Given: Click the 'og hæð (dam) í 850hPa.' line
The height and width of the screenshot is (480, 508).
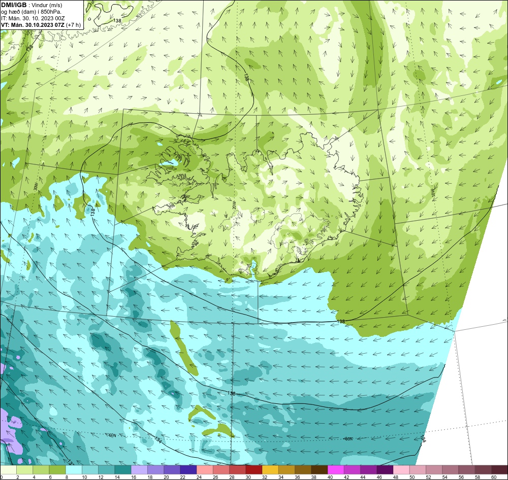Looking at the screenshot, I should [31, 12].
